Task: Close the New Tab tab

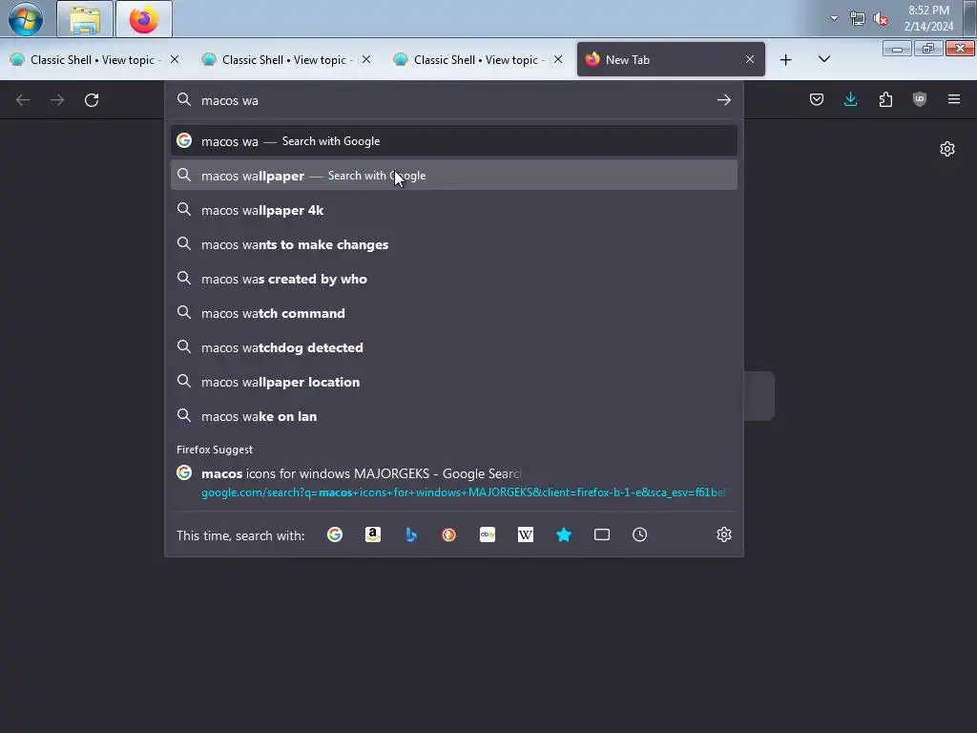Action: (x=750, y=59)
